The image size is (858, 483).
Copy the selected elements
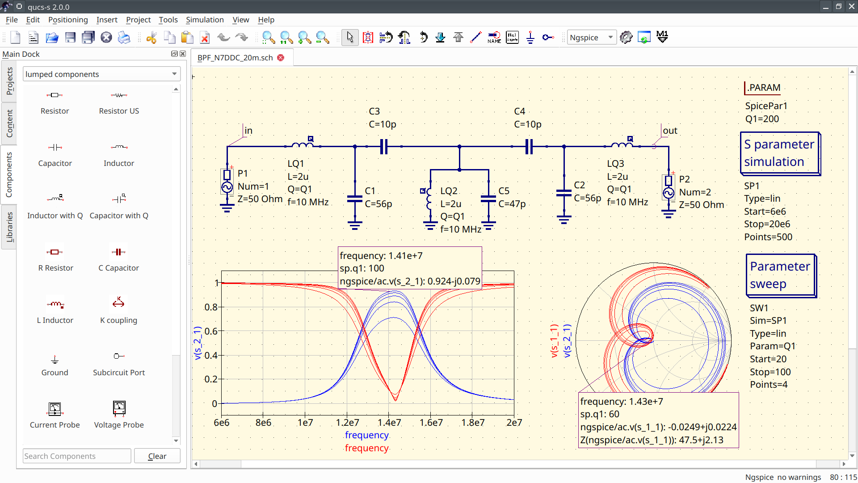(x=169, y=38)
